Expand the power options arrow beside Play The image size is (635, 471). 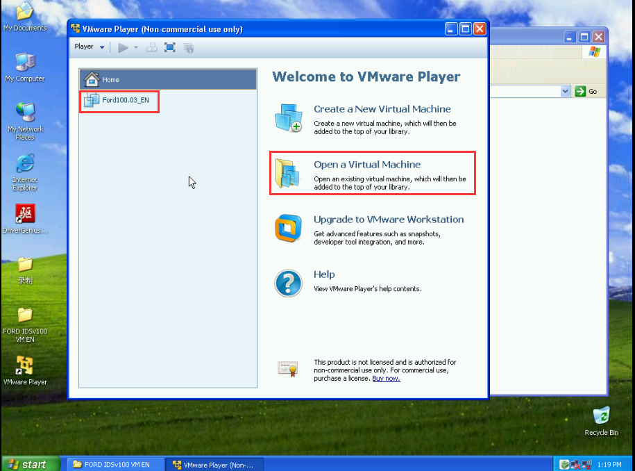[x=136, y=48]
